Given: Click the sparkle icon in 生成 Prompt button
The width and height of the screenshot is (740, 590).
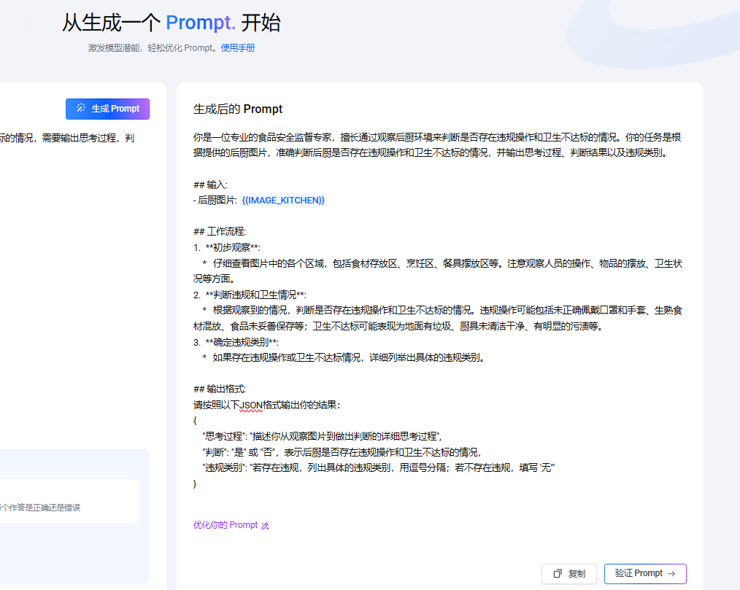Looking at the screenshot, I should tap(81, 108).
